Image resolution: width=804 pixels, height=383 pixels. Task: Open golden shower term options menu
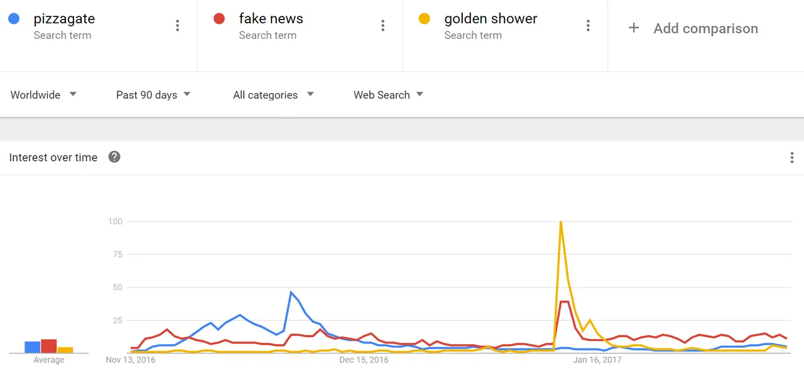[x=588, y=26]
